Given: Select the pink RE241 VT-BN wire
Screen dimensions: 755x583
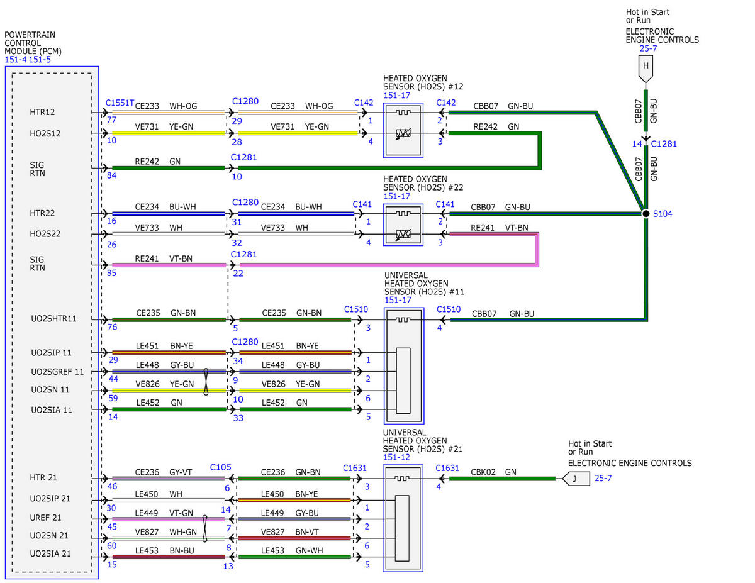Looking at the screenshot, I should click(x=169, y=265).
